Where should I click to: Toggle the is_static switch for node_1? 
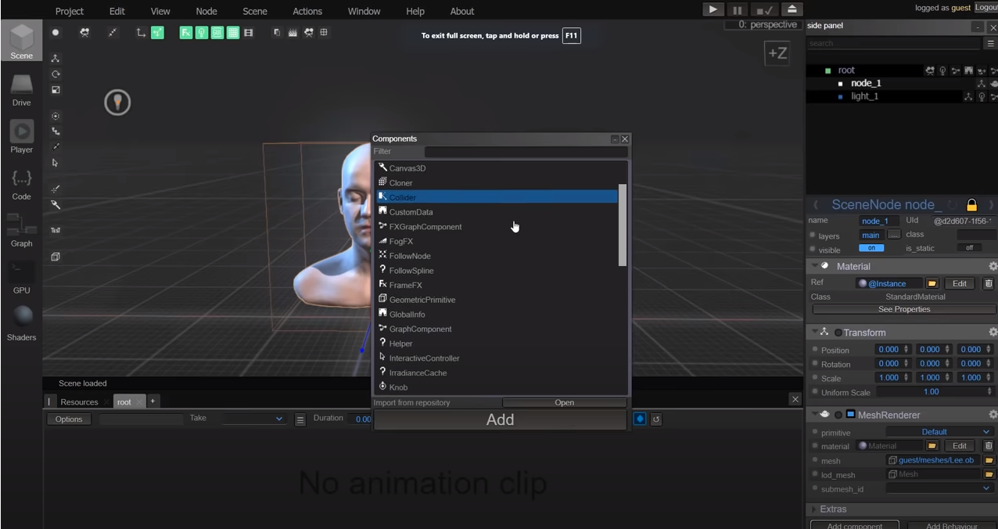tap(970, 247)
